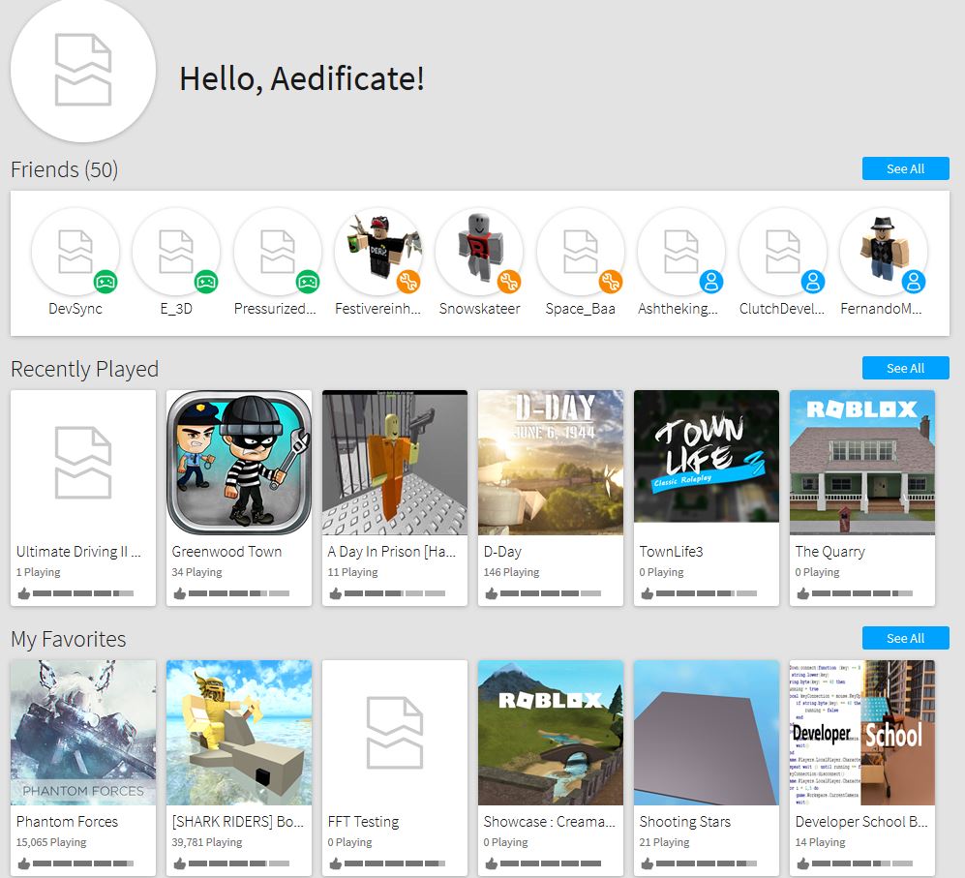Viewport: 965px width, 878px height.
Task: Click thumbs-up icon under Phantom Forces
Action: 24,863
